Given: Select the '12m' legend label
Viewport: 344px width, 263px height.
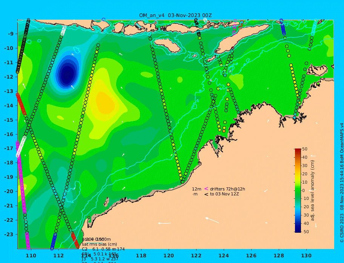Looking at the screenshot, I should [197, 189].
